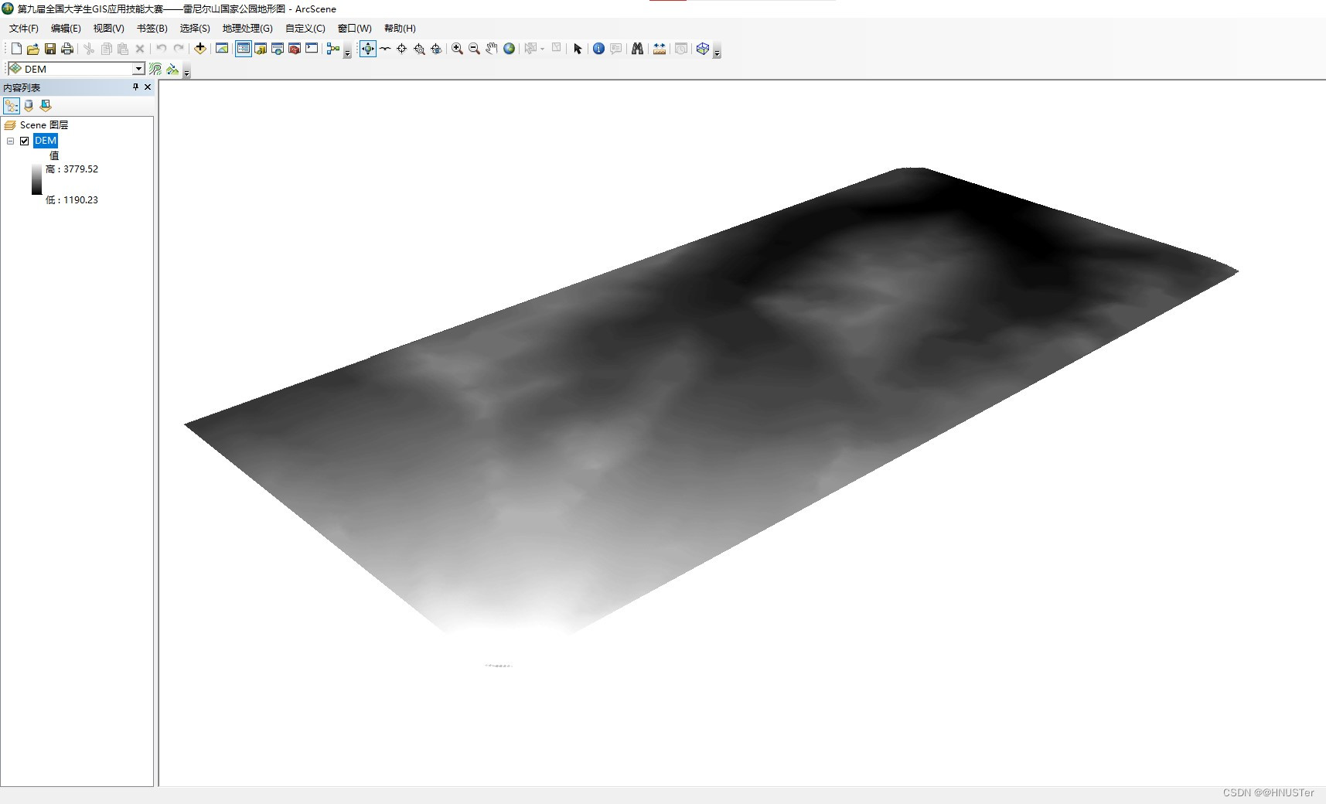Select the Pan hand tool
This screenshot has height=804, width=1326.
[492, 49]
